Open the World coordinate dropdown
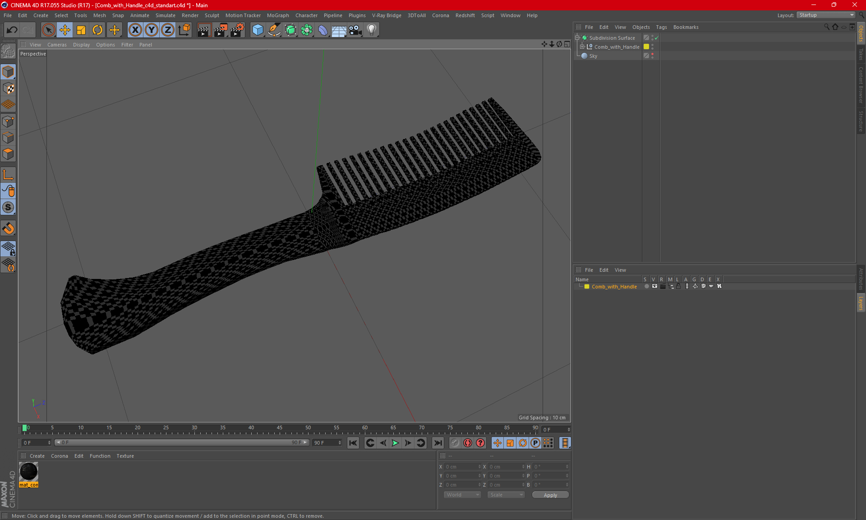This screenshot has width=866, height=520. click(462, 495)
